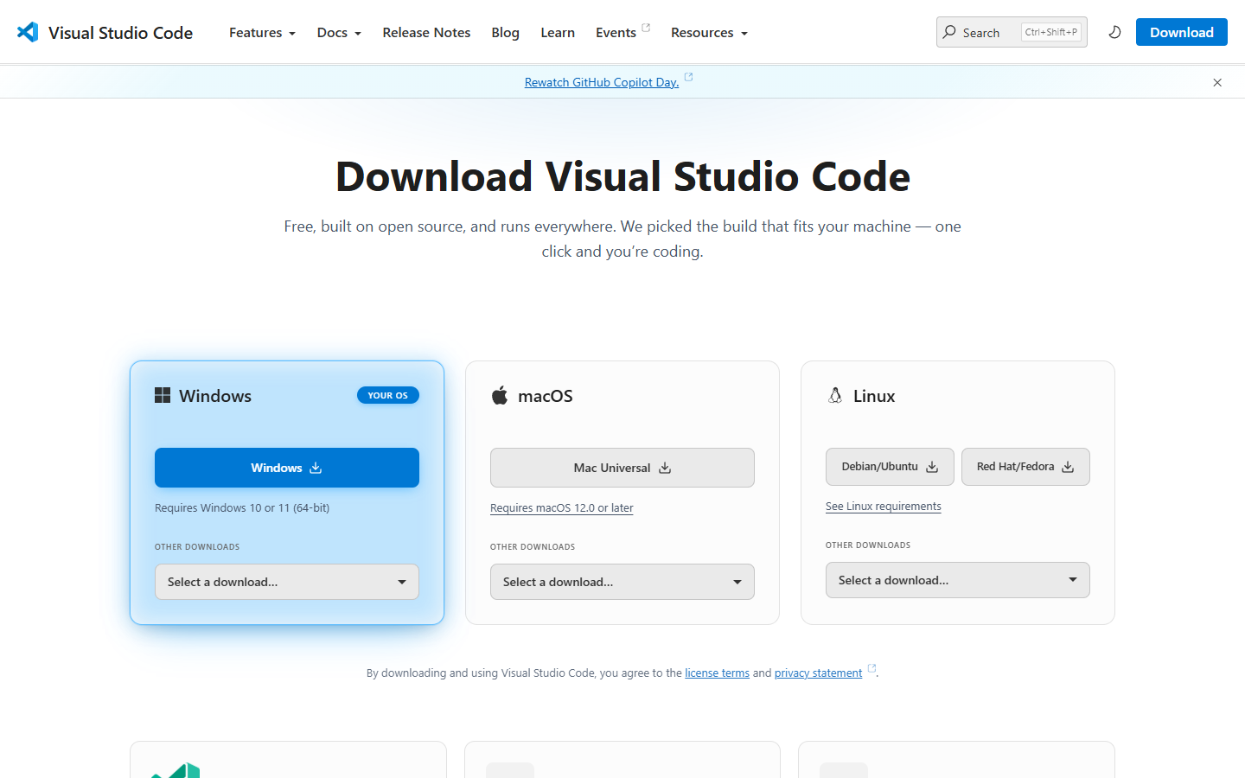The width and height of the screenshot is (1245, 778).
Task: Click the blue Download button in header
Action: [x=1182, y=32]
